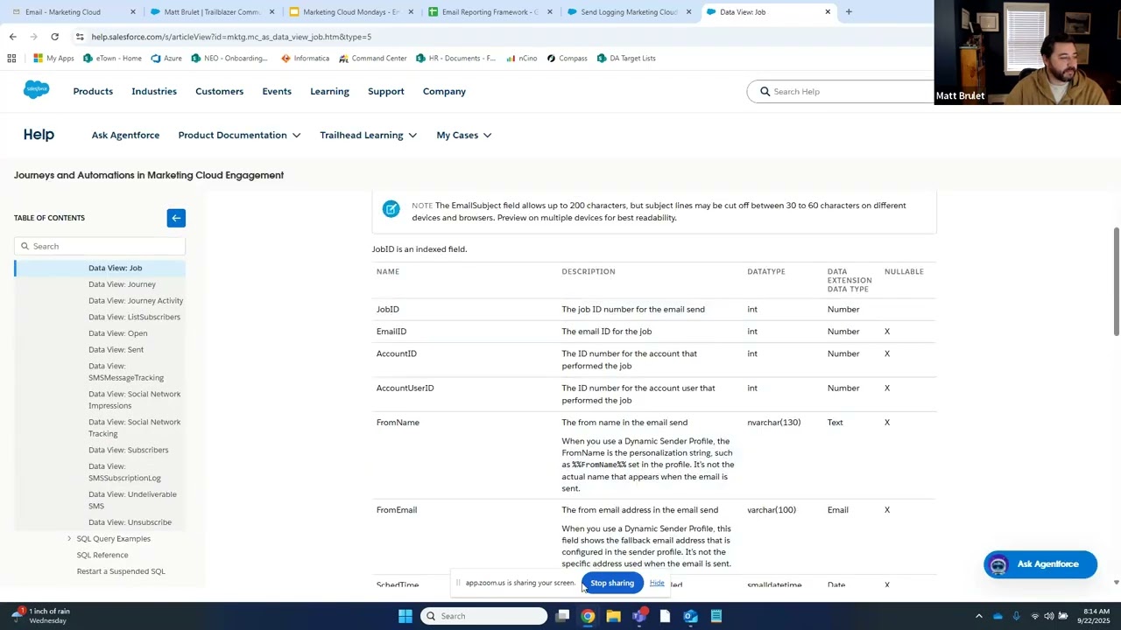The width and height of the screenshot is (1121, 630).
Task: Open the DA Target Lists bookmark
Action: click(626, 59)
